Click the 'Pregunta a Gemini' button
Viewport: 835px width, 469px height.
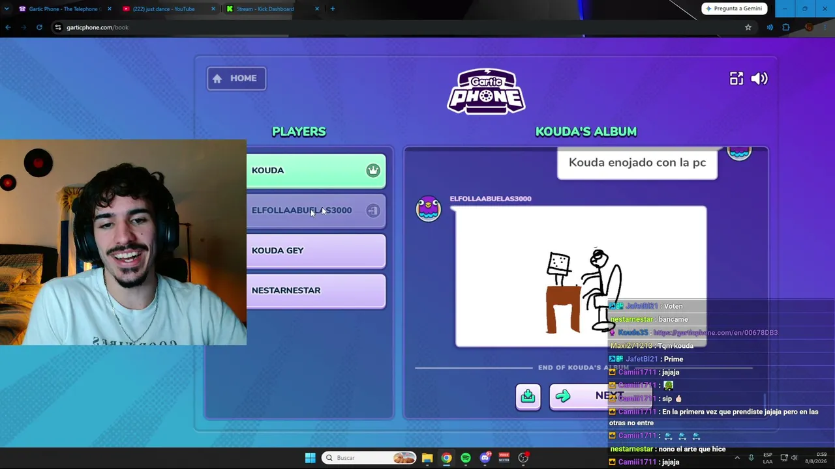click(735, 8)
